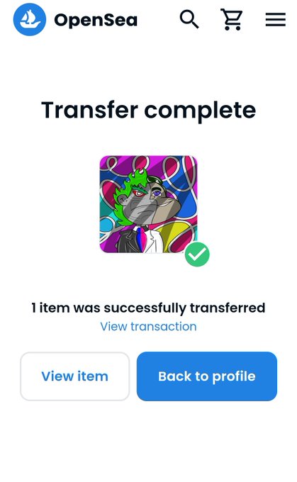Screen dimensions: 297x482
Task: Open the hamburger menu icon
Action: pyautogui.click(x=276, y=20)
